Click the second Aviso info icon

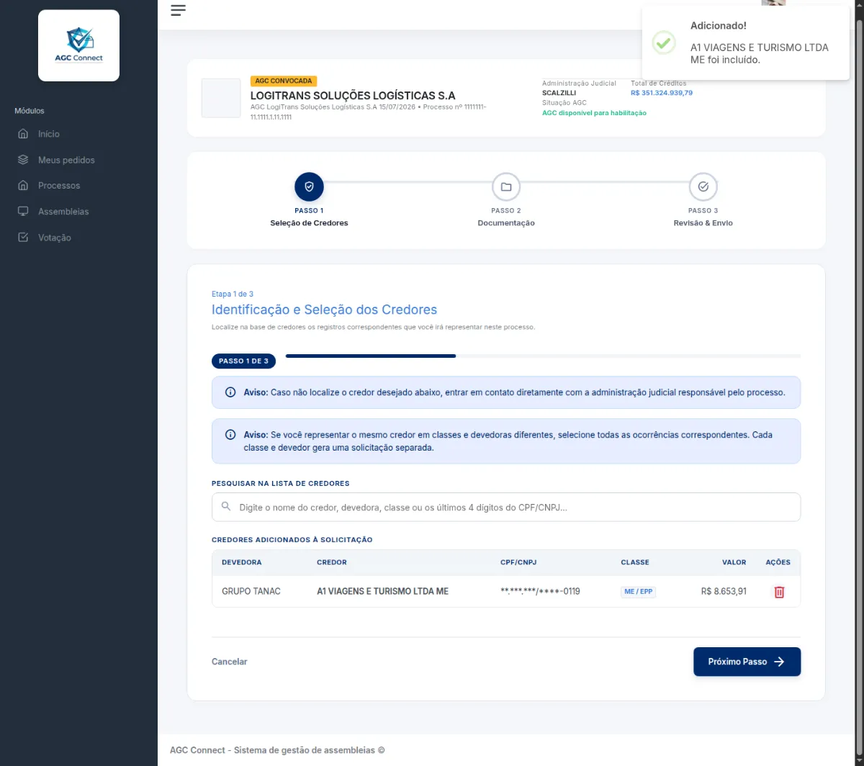click(230, 435)
